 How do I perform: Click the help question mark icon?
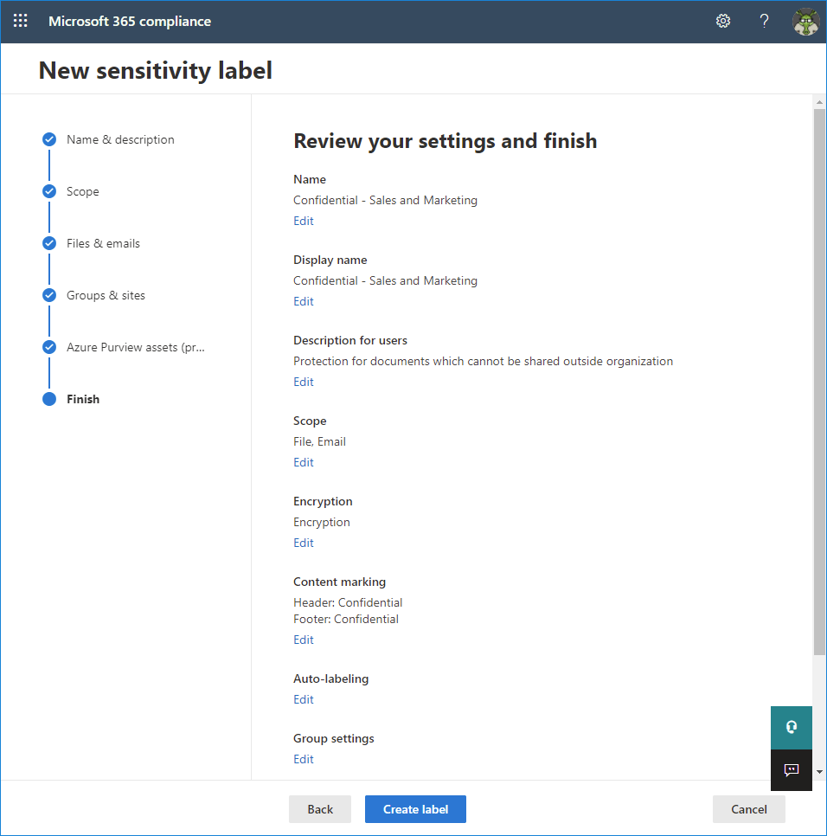764,21
